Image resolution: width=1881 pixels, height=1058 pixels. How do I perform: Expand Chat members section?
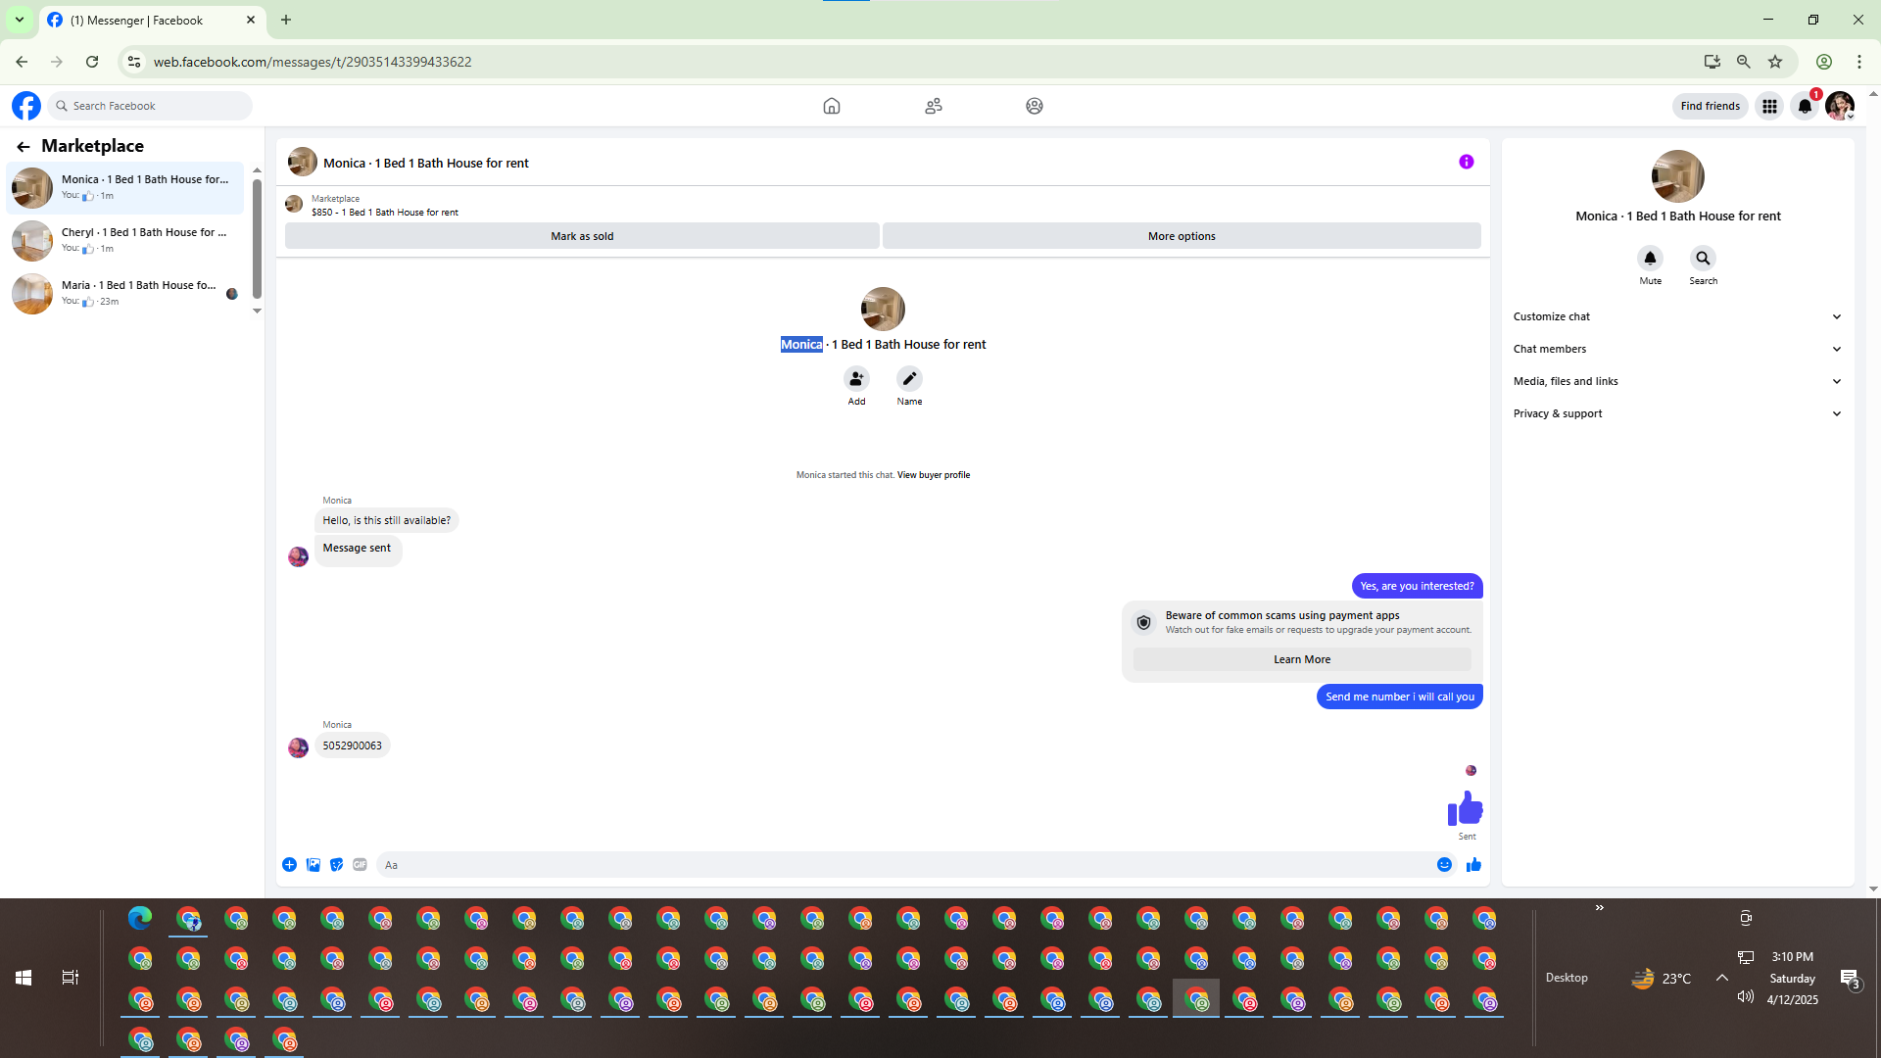[1677, 349]
